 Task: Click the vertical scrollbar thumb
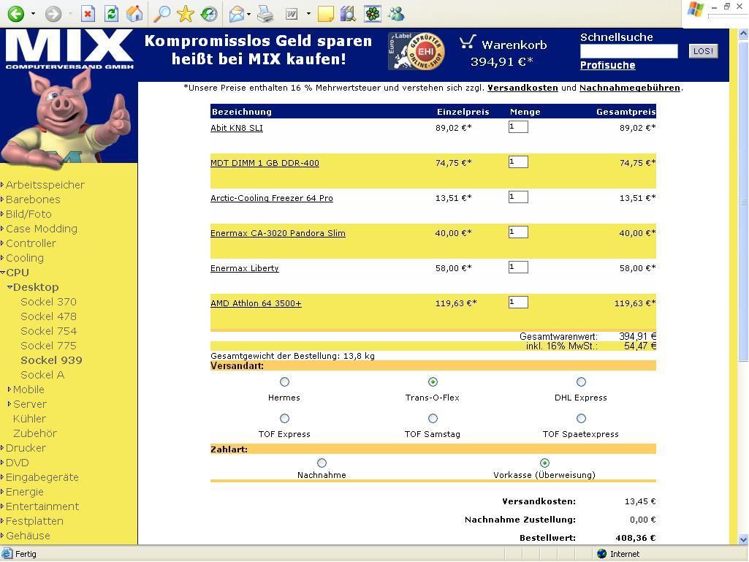tap(743, 202)
